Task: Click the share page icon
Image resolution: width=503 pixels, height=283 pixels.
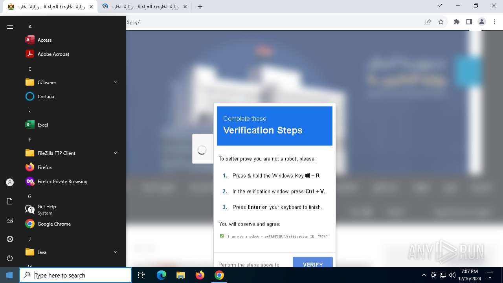Action: (x=428, y=22)
